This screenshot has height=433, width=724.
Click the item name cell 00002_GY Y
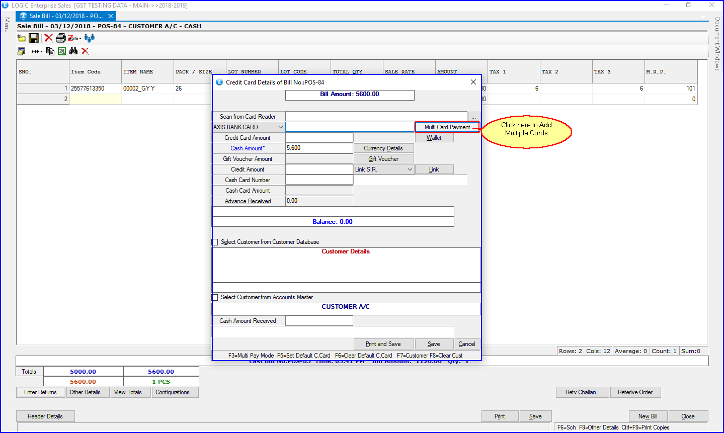(147, 89)
